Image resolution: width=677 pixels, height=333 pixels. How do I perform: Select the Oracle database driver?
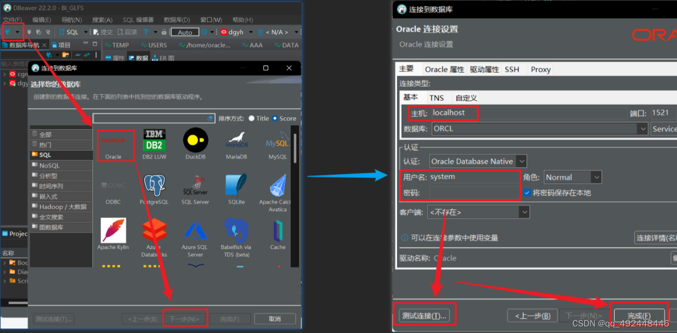click(x=114, y=145)
